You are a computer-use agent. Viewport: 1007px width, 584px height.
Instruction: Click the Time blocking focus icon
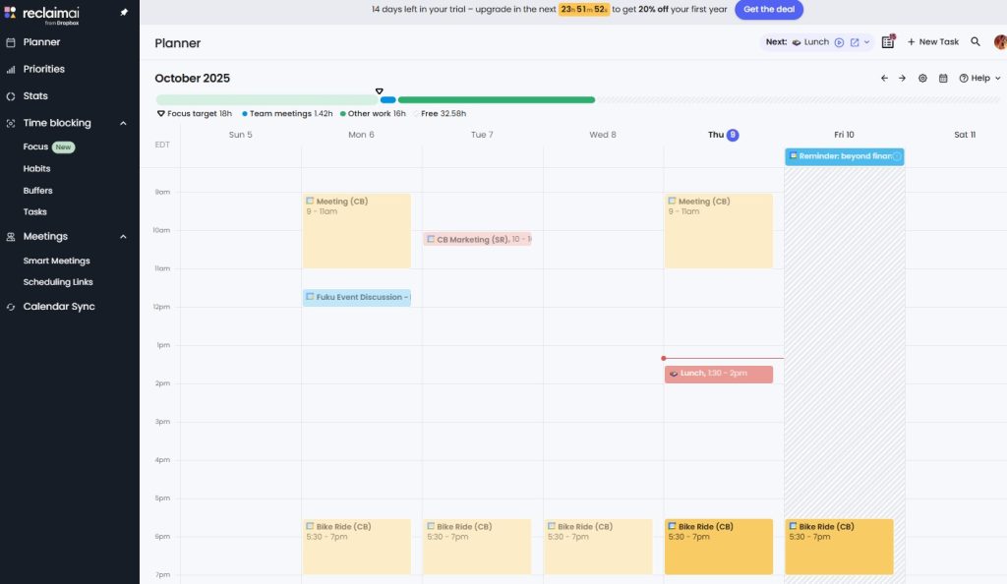[x=11, y=124]
